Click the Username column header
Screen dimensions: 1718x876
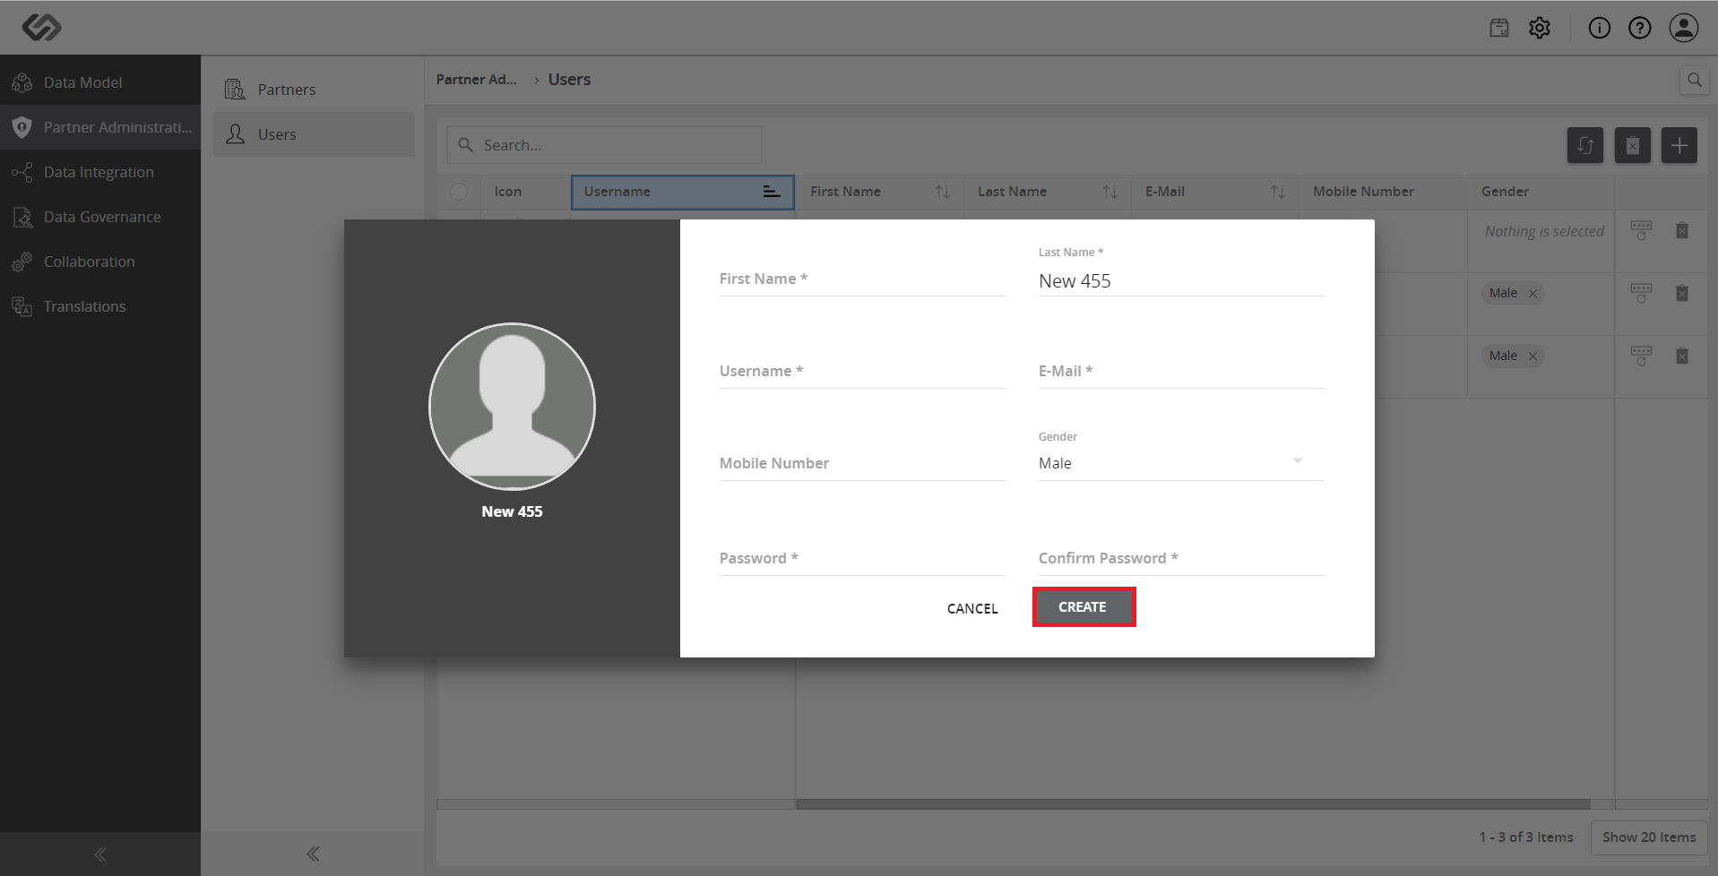pyautogui.click(x=683, y=192)
